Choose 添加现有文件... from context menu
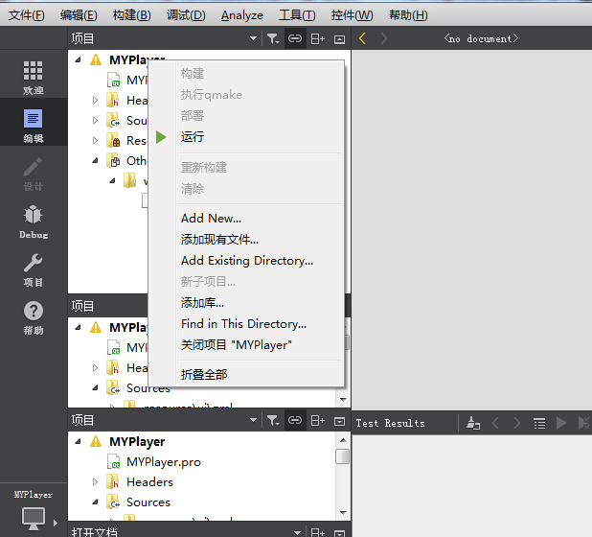 click(x=246, y=239)
